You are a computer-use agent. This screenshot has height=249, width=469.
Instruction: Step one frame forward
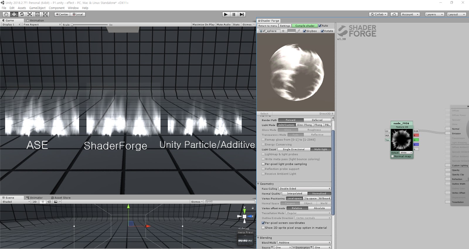[242, 14]
